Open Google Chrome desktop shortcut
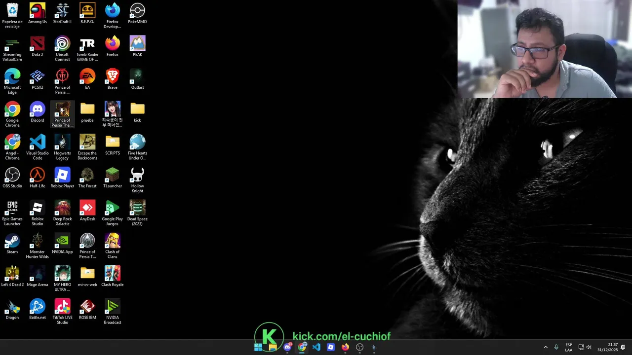Viewport: 632px width, 355px height. tap(12, 114)
